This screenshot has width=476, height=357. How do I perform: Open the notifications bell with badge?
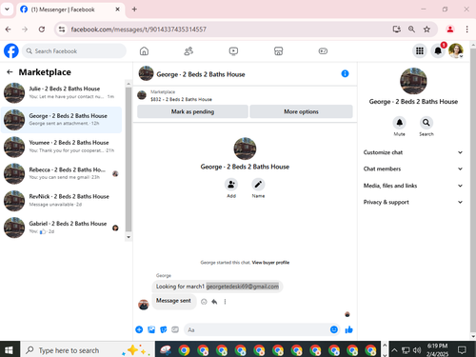(x=438, y=50)
